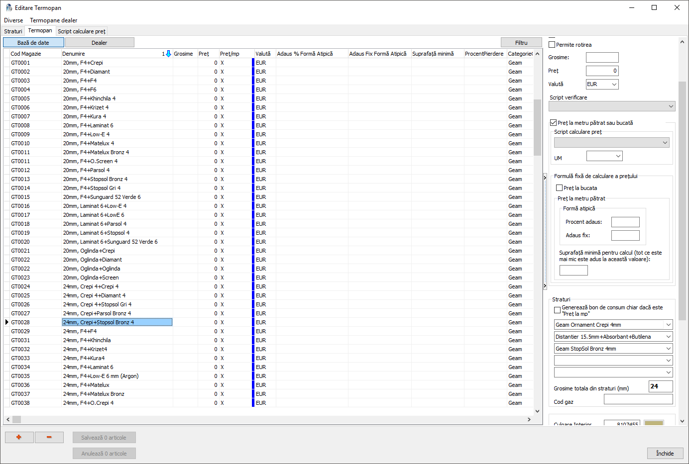The width and height of the screenshot is (689, 464).
Task: Select the GT0038 code cell
Action: tap(35, 403)
